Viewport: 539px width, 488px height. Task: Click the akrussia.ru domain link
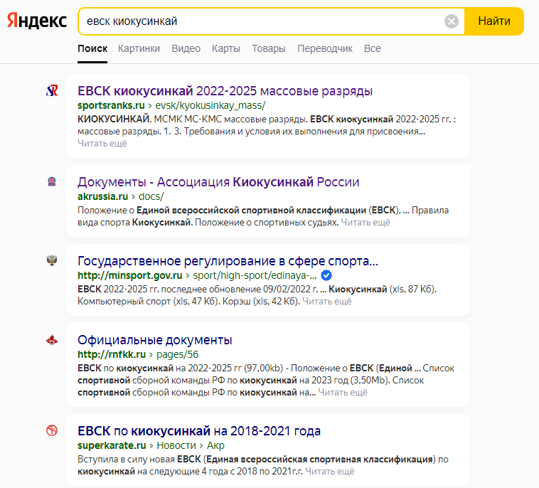[103, 196]
